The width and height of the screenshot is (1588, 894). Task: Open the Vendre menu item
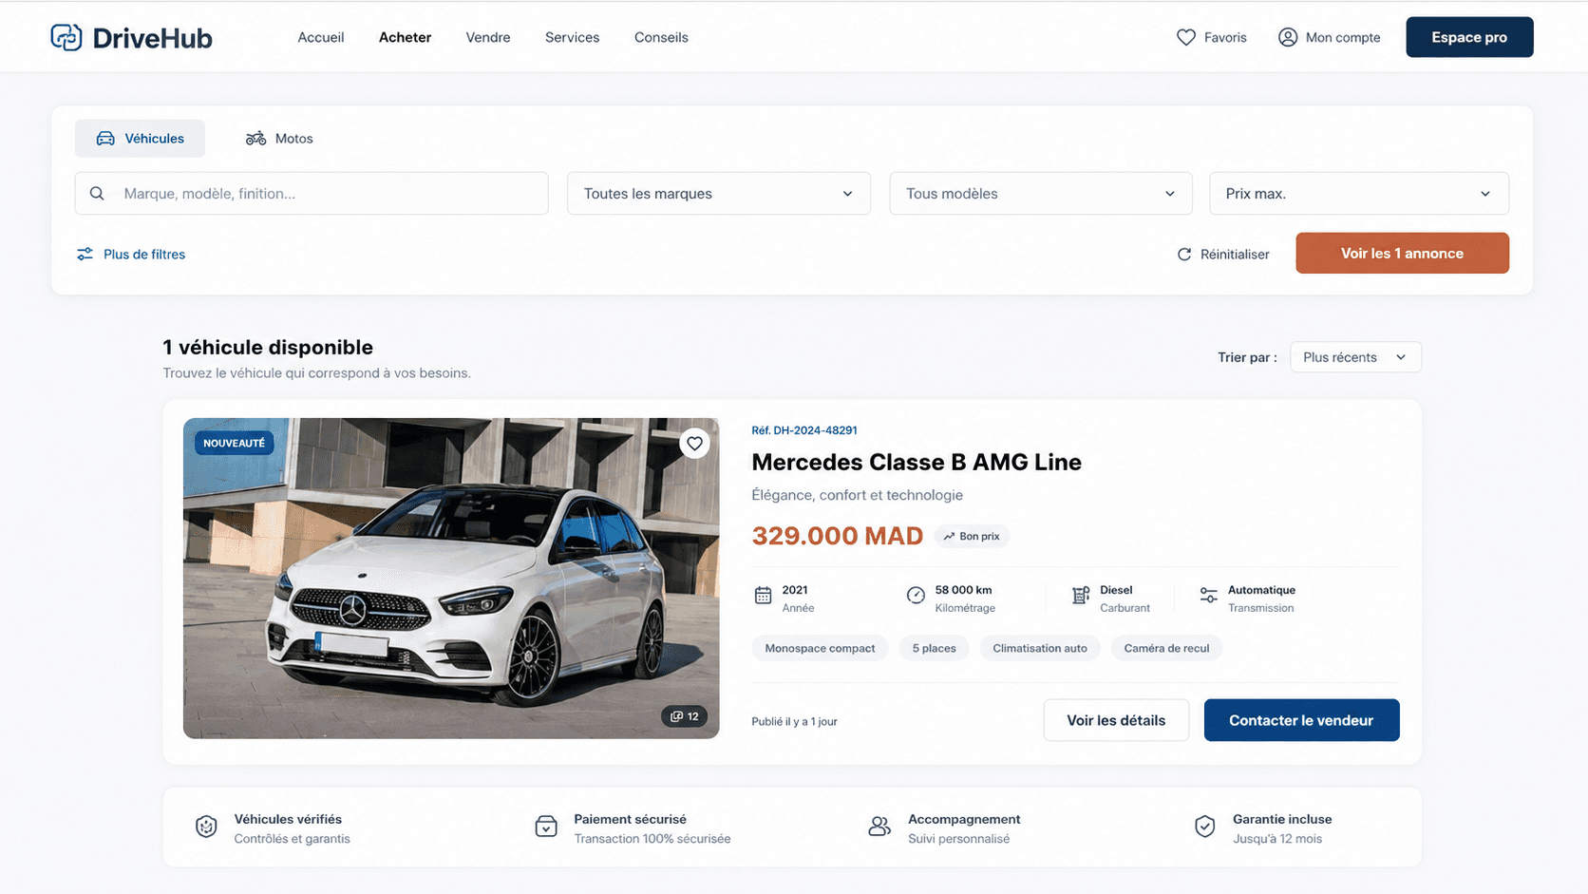(488, 37)
